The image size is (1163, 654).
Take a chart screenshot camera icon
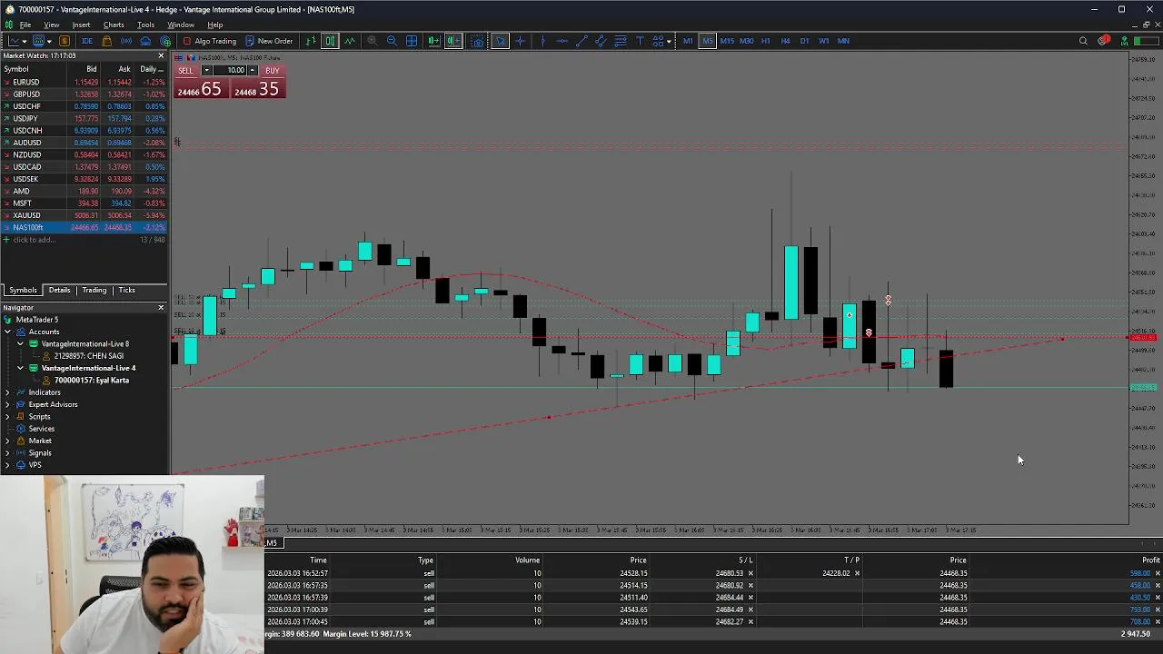pos(478,41)
